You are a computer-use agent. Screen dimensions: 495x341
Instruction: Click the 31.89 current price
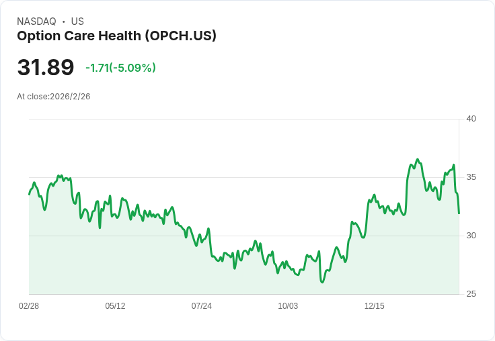(x=46, y=67)
